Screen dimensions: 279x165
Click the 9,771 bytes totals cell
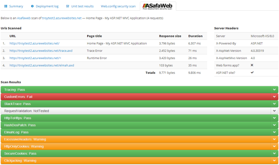(x=167, y=73)
